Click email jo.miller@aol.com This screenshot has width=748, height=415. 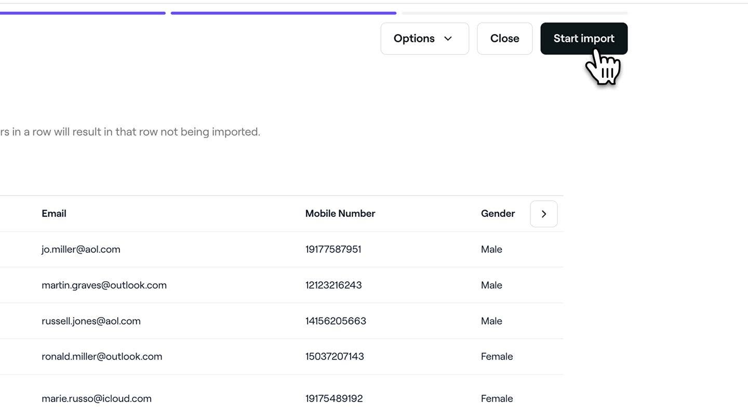[x=81, y=250]
